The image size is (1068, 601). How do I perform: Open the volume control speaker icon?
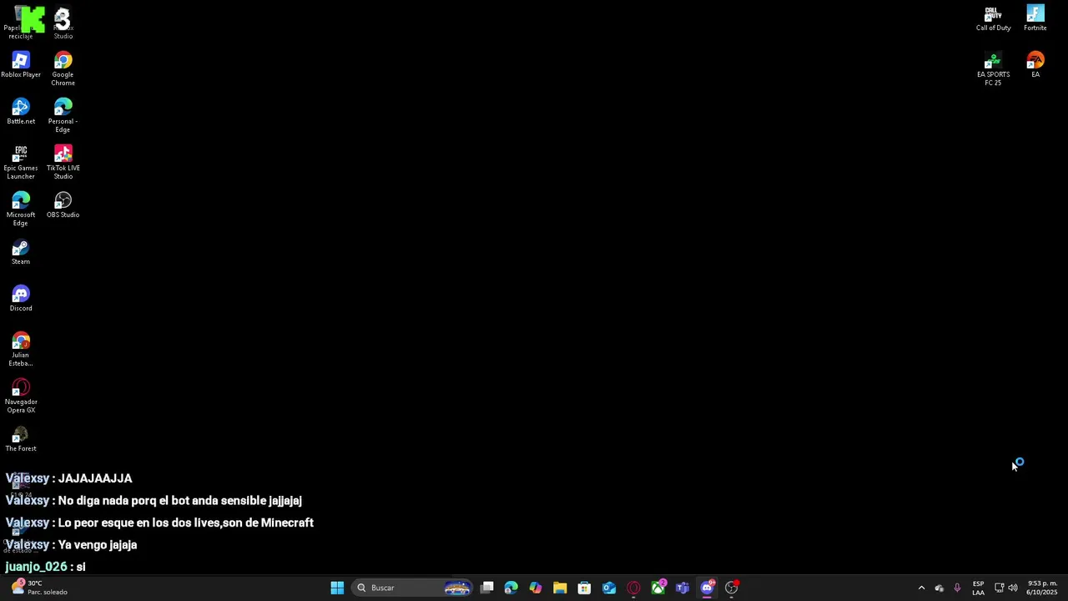click(1013, 588)
